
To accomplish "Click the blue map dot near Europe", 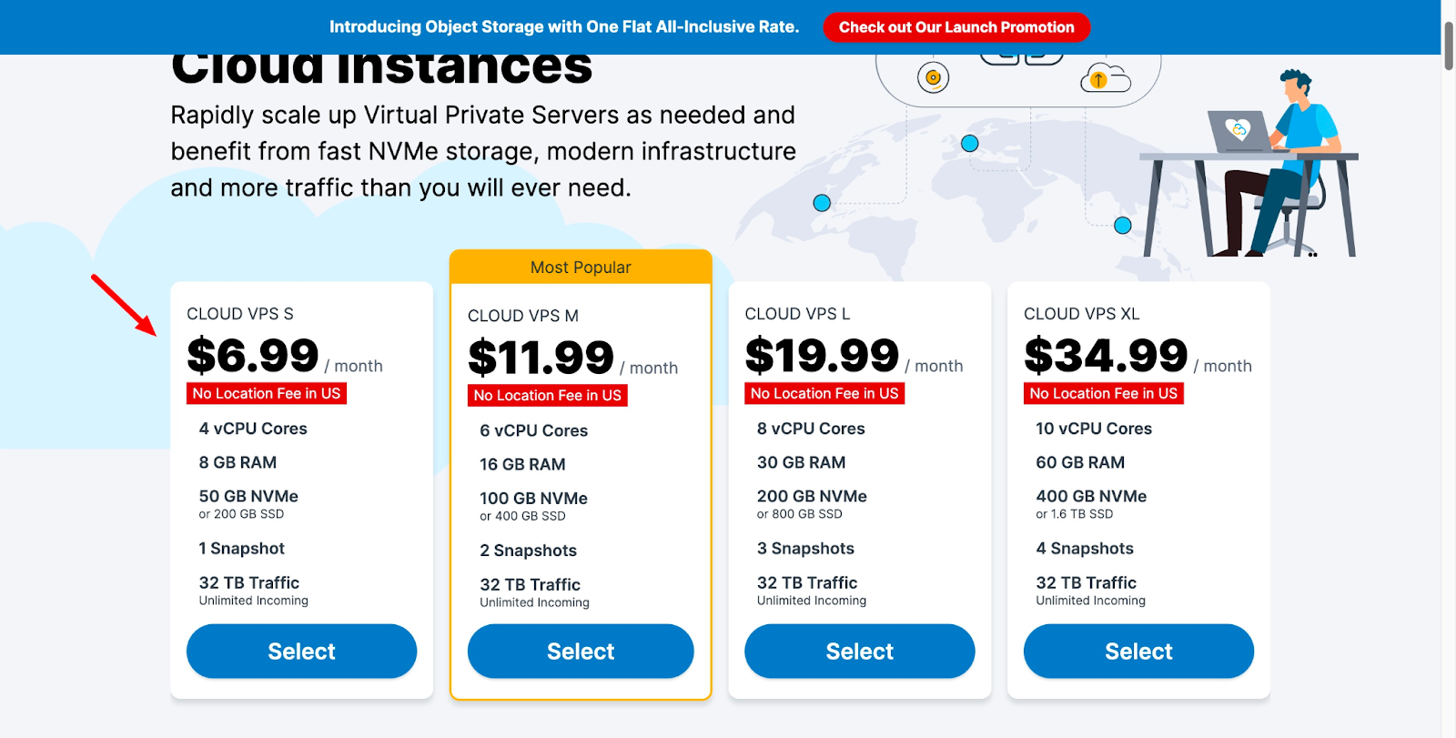I will 970,143.
